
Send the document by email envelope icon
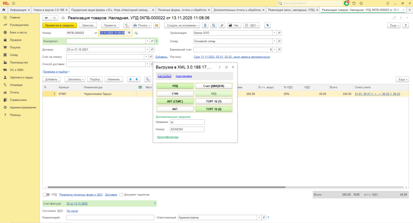click(156, 25)
